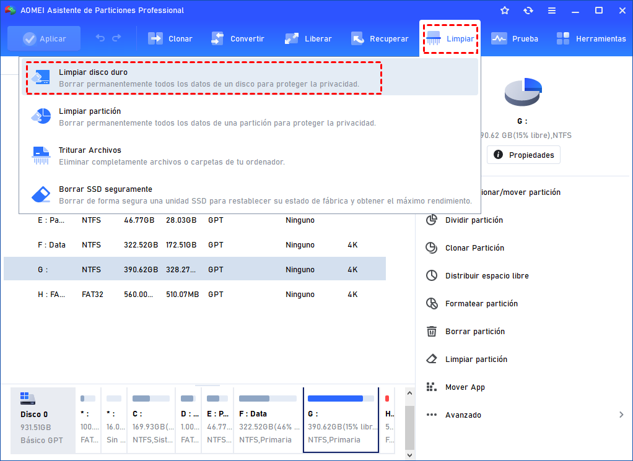Click the Dividir partición icon

point(432,220)
